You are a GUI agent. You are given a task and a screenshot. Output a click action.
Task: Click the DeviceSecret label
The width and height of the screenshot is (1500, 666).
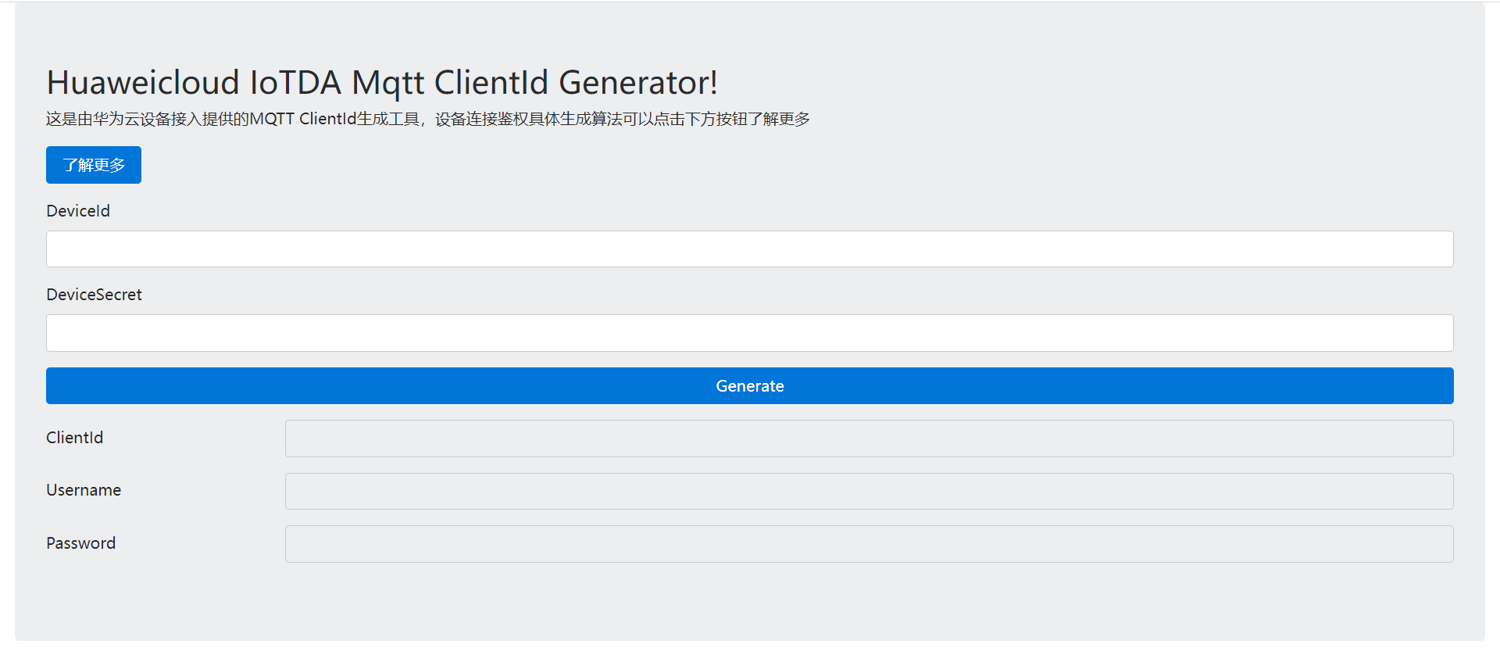coord(94,295)
